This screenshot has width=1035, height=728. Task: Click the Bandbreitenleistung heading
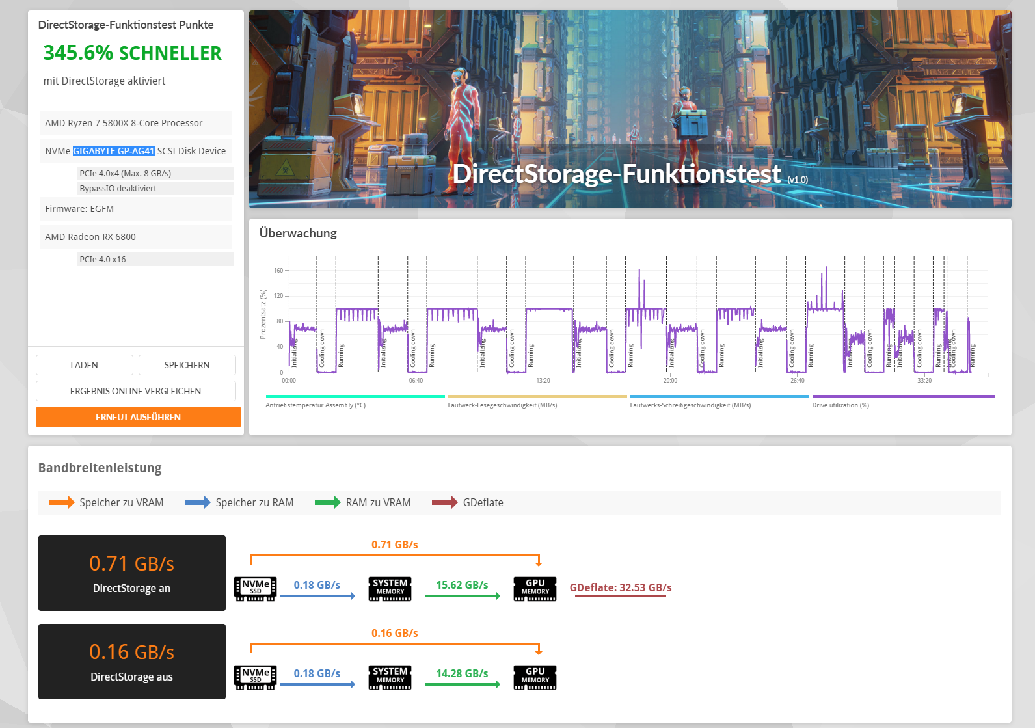[100, 468]
